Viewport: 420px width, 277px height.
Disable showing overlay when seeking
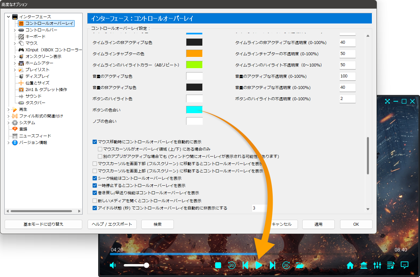(x=95, y=178)
